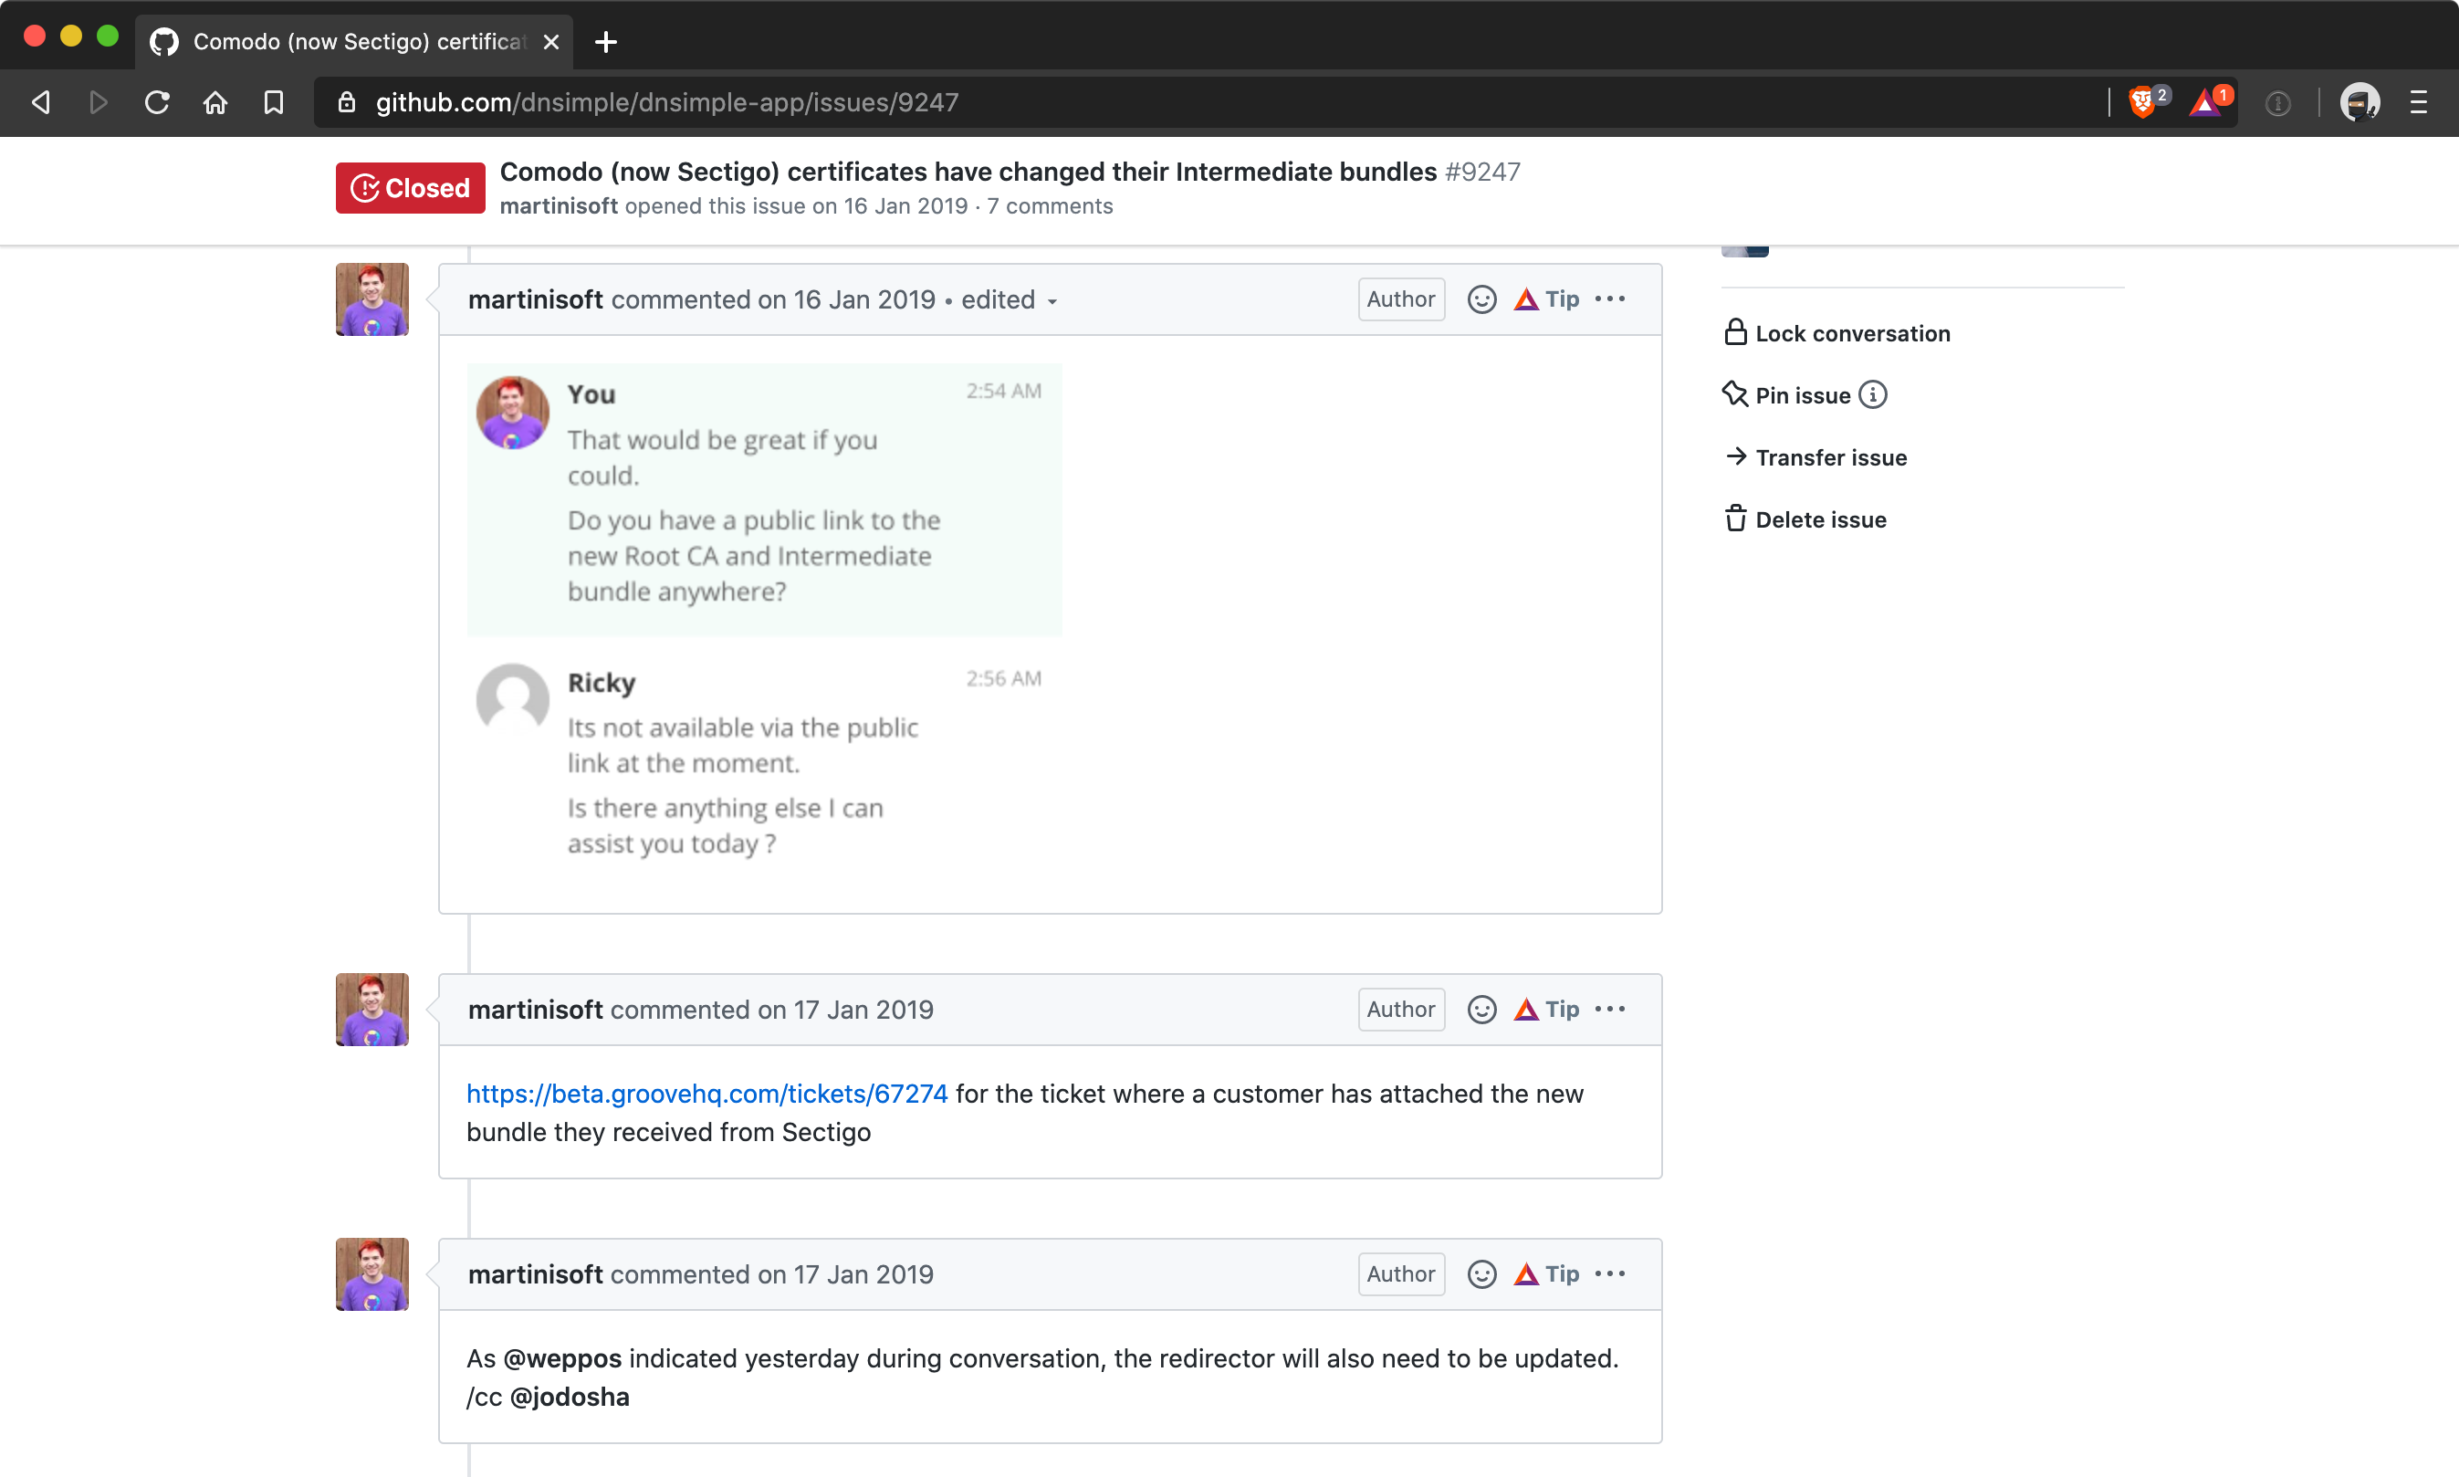The width and height of the screenshot is (2459, 1477).
Task: Show info about pinning issues
Action: pyautogui.click(x=1873, y=395)
